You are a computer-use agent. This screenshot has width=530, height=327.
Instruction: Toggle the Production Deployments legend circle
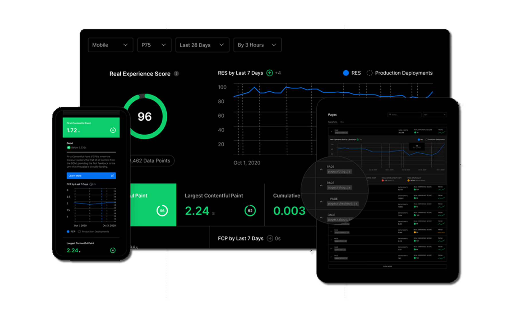tap(369, 73)
